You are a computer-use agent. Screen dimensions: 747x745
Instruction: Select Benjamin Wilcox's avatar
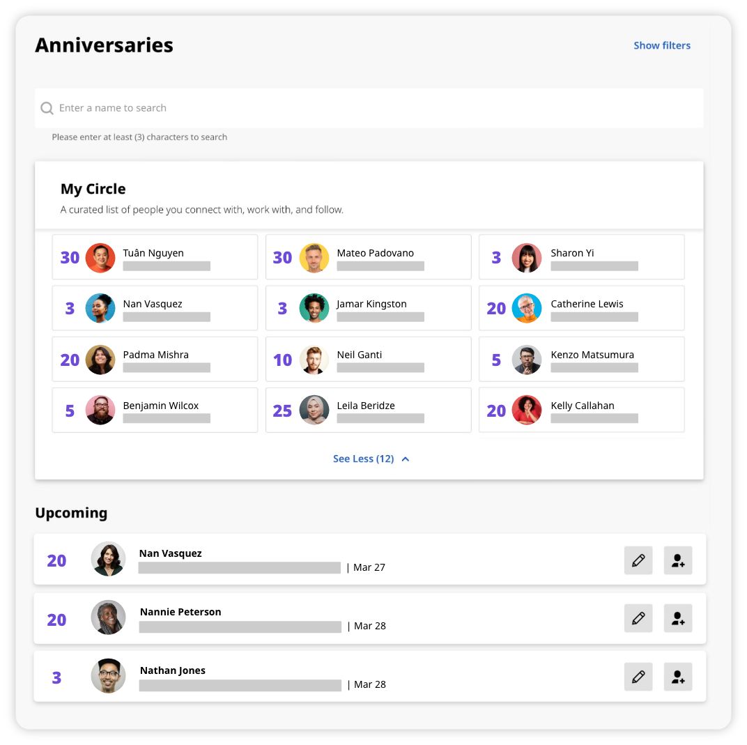[100, 410]
